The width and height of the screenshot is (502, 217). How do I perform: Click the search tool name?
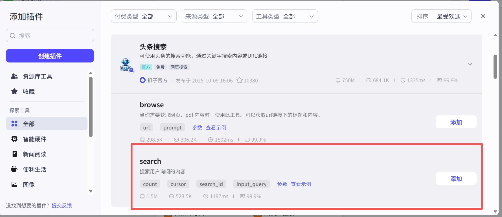click(150, 161)
